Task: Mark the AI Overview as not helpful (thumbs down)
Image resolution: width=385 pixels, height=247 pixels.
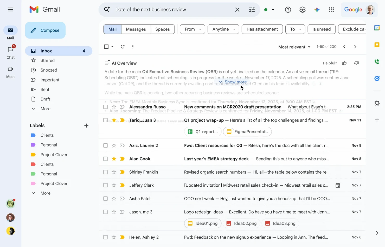Action: (x=356, y=63)
